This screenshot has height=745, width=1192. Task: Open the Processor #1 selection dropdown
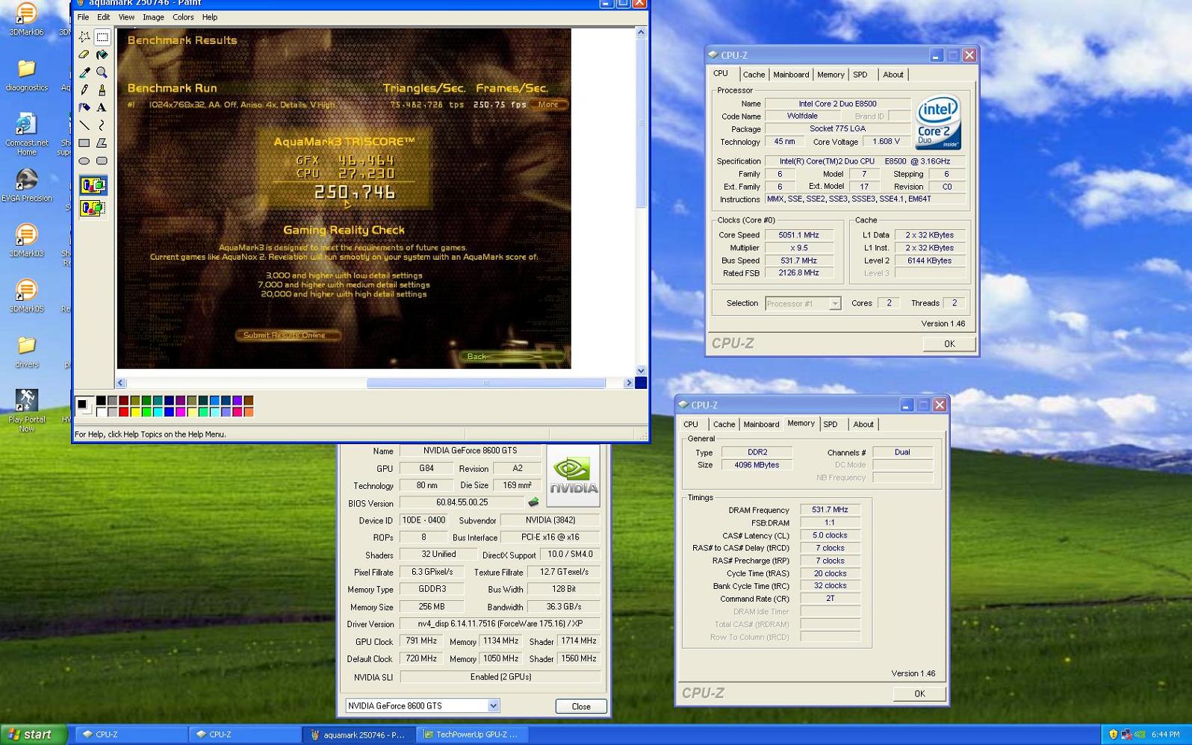pyautogui.click(x=835, y=303)
